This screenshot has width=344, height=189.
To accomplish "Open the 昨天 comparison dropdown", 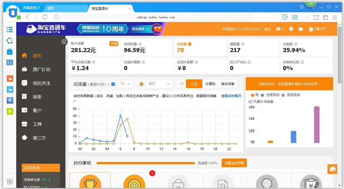I will pyautogui.click(x=159, y=84).
